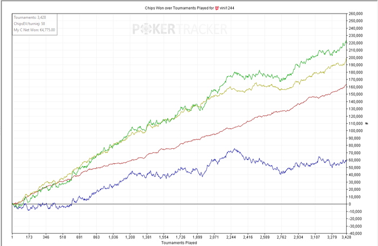The height and width of the screenshot is (246, 378).
Task: Click the '#' symbol beside the right axis
Action: [367, 124]
